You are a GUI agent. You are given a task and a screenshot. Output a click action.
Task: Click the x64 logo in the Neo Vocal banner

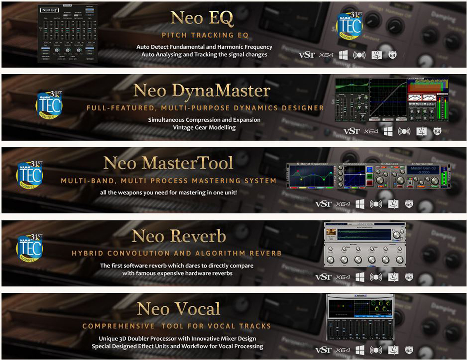pos(343,350)
